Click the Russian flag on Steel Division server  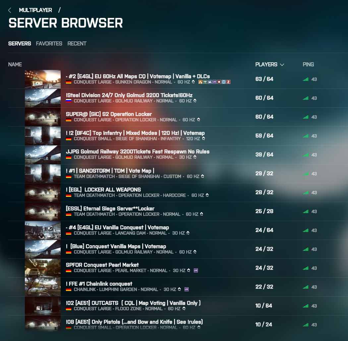(x=69, y=101)
